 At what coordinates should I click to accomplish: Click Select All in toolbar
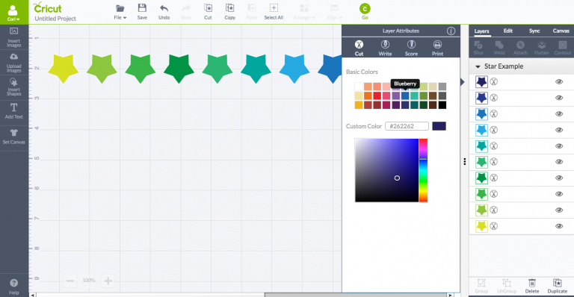[274, 12]
